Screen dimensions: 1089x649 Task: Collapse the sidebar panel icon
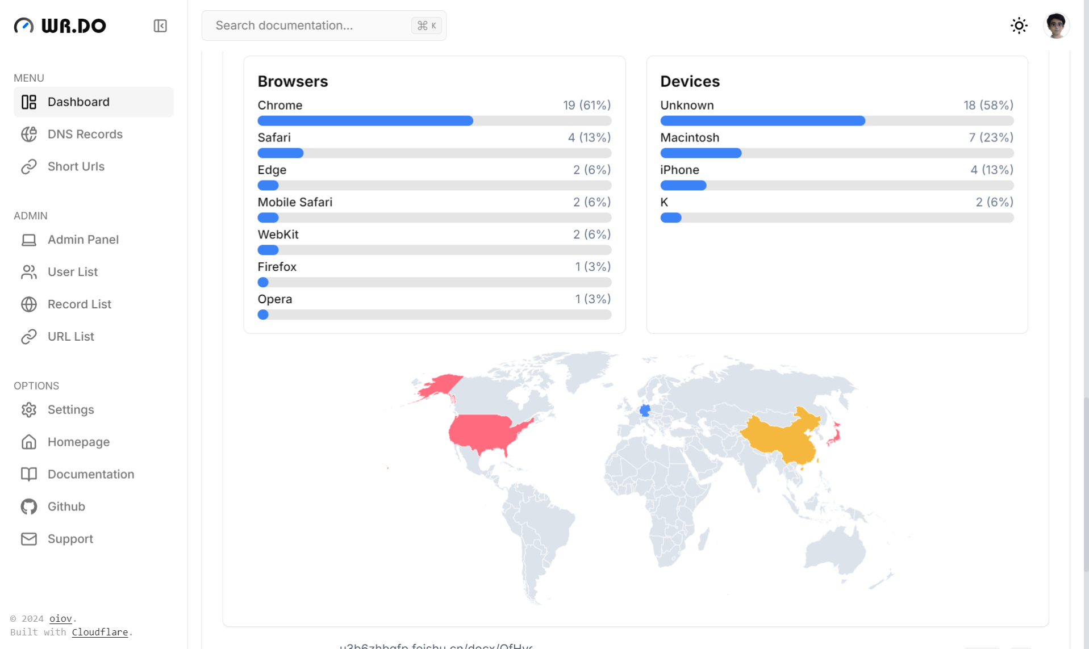160,26
